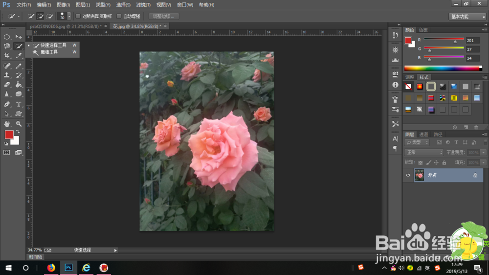Enable 对所有图层取样 checkbox

[78, 16]
